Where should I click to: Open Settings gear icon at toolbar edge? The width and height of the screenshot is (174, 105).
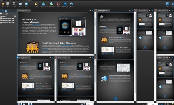(173, 4)
